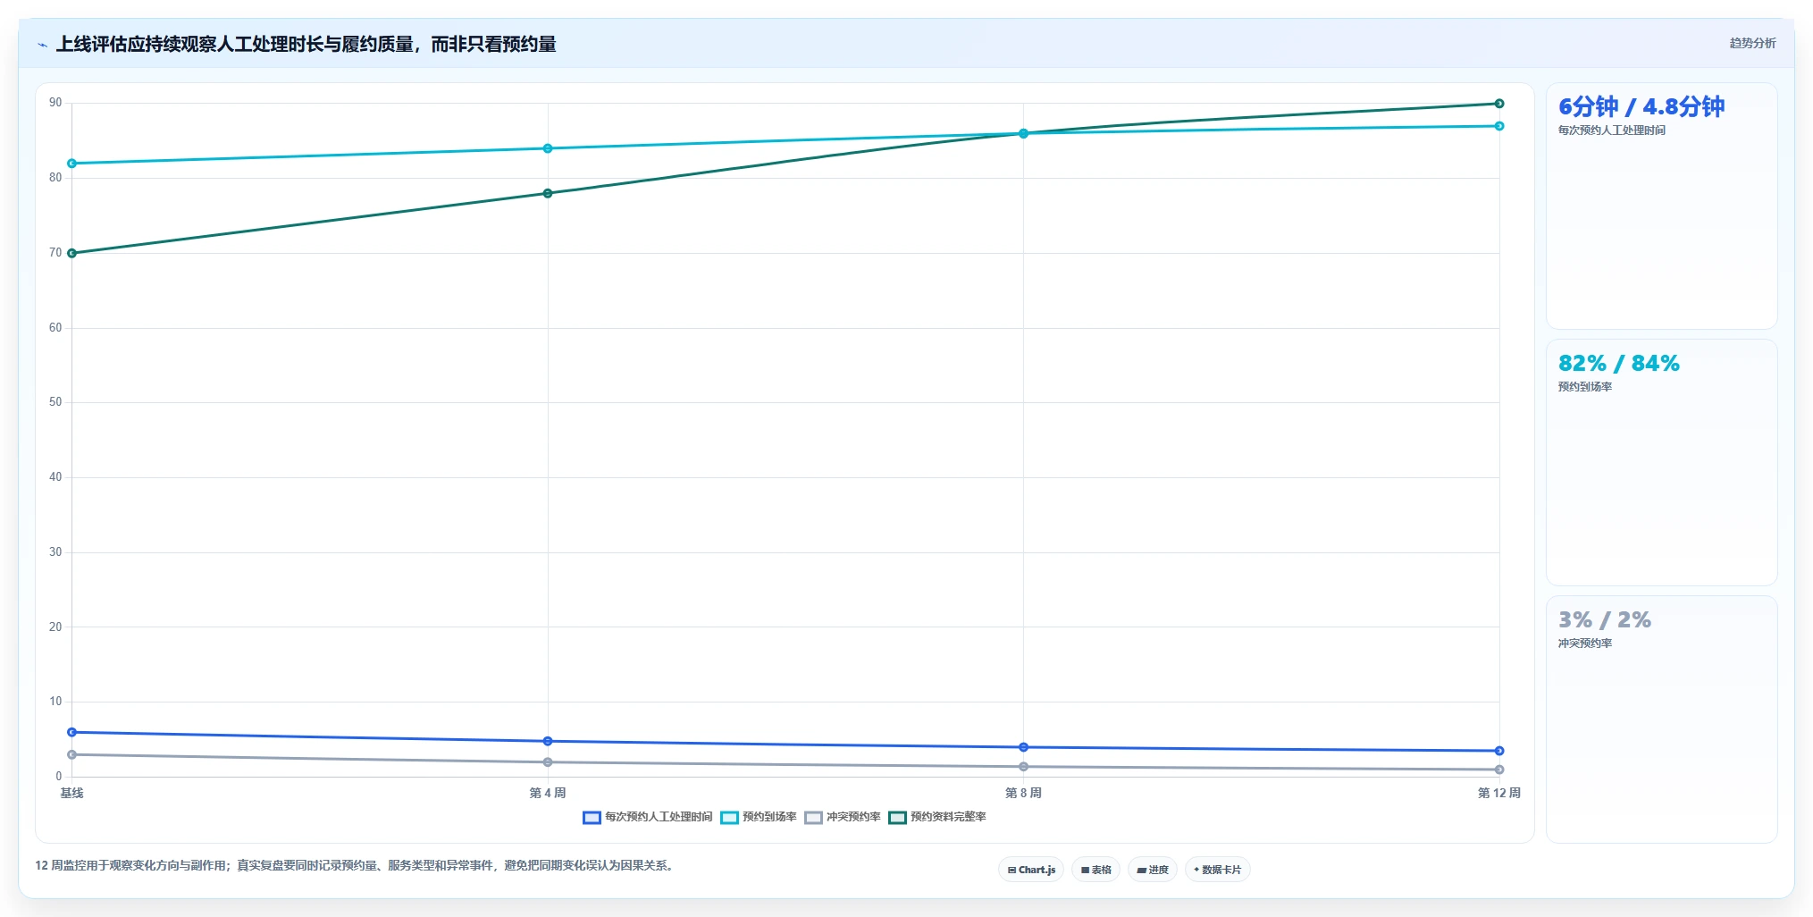Click the 3% / 2% metric value

click(x=1605, y=620)
